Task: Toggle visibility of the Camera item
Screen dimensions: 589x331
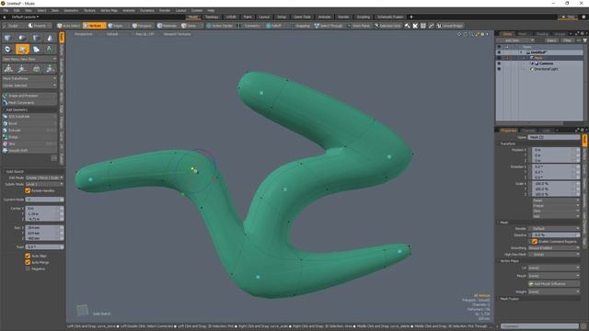Action: click(x=499, y=63)
